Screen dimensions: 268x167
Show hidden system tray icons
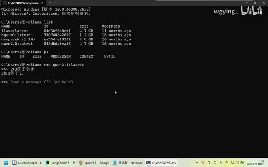click(x=197, y=163)
